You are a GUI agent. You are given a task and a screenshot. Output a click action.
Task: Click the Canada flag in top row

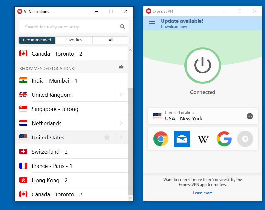click(23, 54)
